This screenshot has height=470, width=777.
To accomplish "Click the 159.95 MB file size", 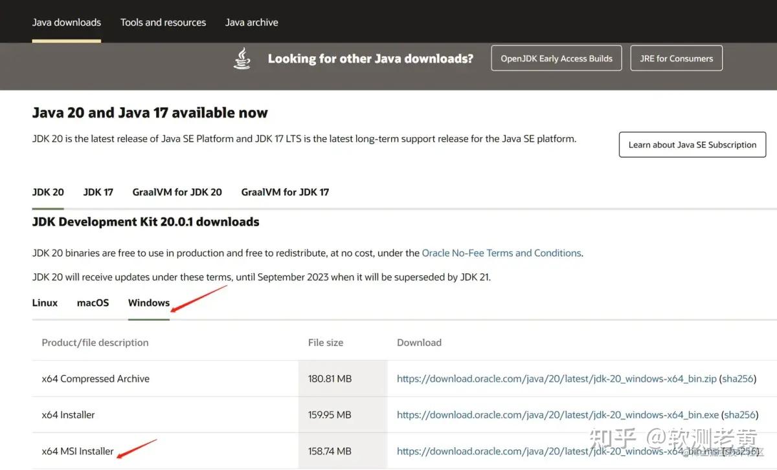I will pos(330,415).
